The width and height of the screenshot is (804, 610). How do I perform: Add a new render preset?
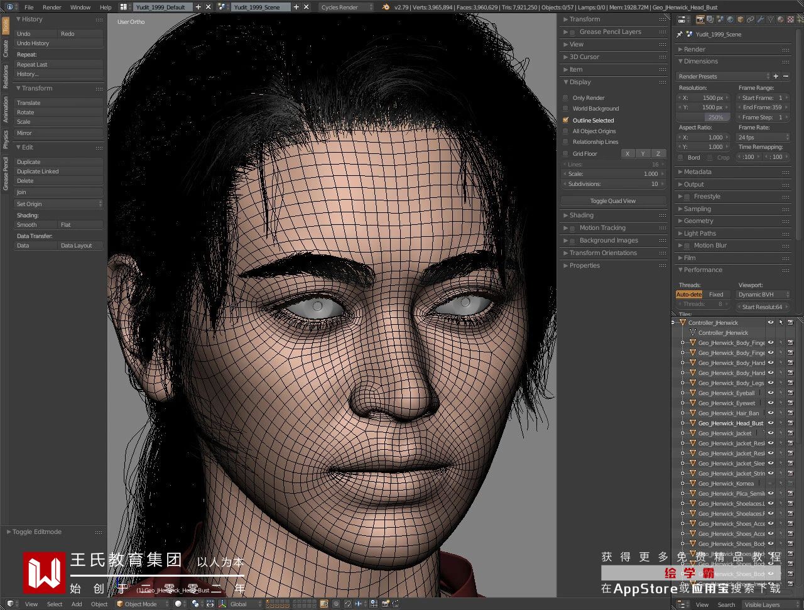776,76
